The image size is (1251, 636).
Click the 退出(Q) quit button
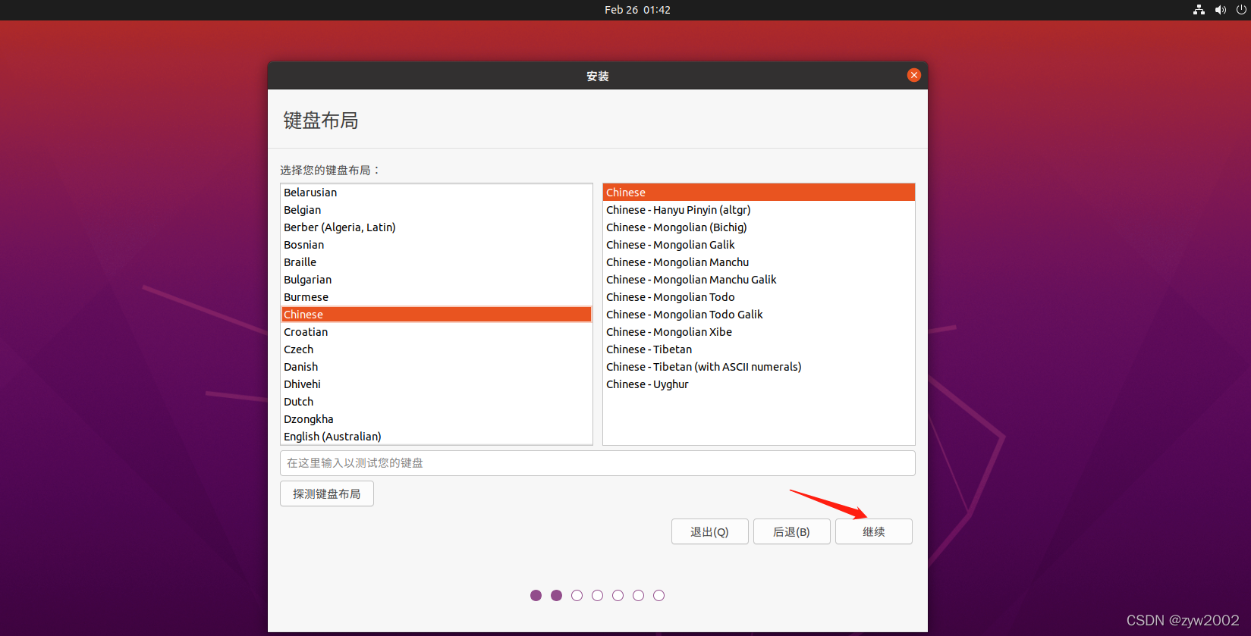(710, 531)
